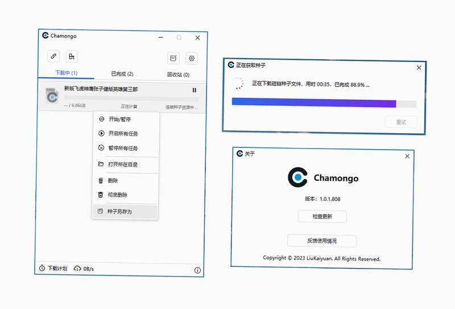This screenshot has height=309, width=455.
Task: Click the 检查更新 button
Action: click(x=322, y=216)
